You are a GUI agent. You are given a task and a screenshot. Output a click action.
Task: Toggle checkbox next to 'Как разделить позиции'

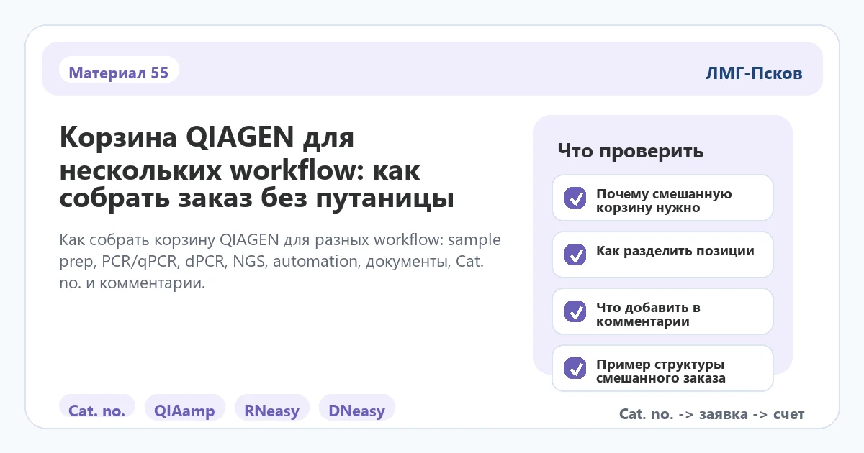point(575,255)
